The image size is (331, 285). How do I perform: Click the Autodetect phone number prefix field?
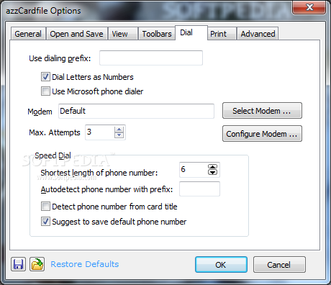[x=199, y=189]
